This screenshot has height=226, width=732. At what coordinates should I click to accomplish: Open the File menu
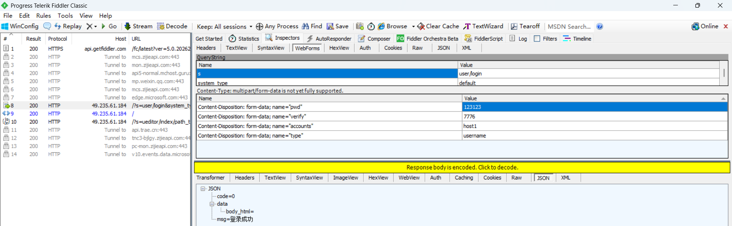click(8, 16)
